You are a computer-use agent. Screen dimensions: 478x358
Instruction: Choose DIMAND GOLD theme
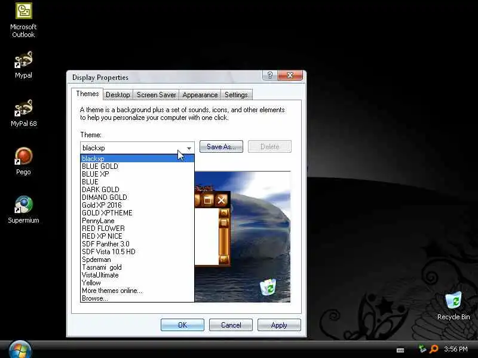(x=137, y=197)
